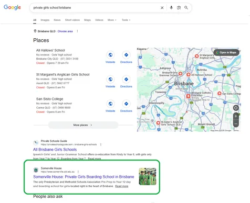Center map on my location
This screenshot has height=203, width=250.
pyautogui.click(x=236, y=108)
